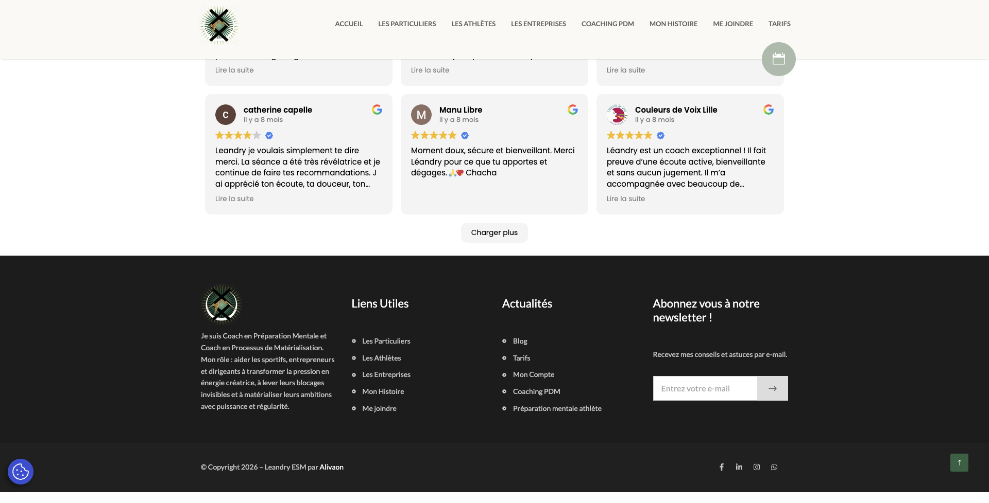The height and width of the screenshot is (503, 989).
Task: Open footer link Les Particuliers
Action: click(x=386, y=341)
